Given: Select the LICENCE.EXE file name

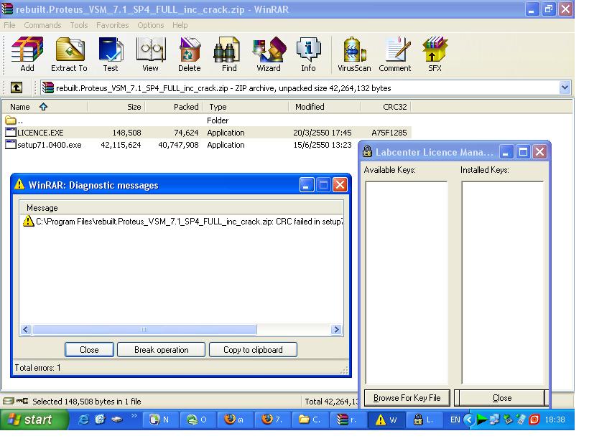Looking at the screenshot, I should click(x=40, y=133).
